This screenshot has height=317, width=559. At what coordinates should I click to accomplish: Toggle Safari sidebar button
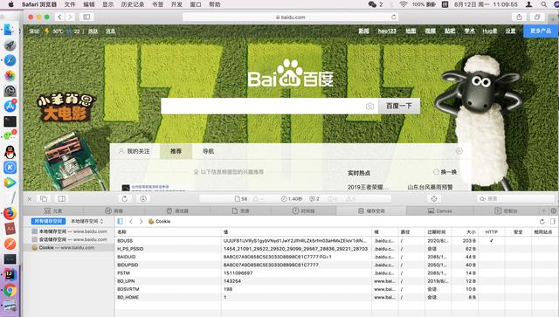point(86,17)
